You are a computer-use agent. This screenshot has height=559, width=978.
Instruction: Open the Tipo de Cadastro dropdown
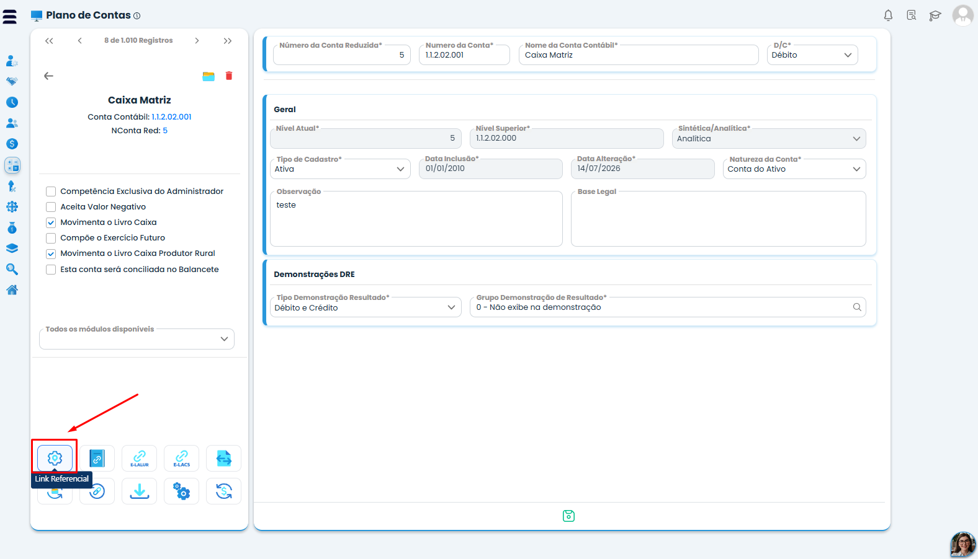click(x=340, y=169)
